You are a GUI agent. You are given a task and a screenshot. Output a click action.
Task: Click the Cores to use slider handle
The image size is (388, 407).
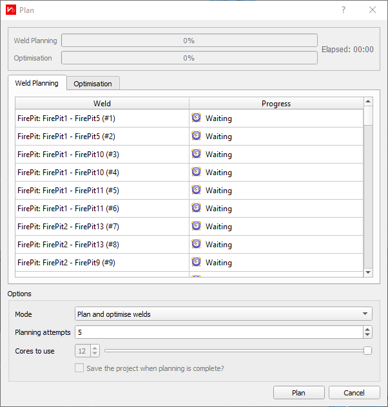coord(367,351)
